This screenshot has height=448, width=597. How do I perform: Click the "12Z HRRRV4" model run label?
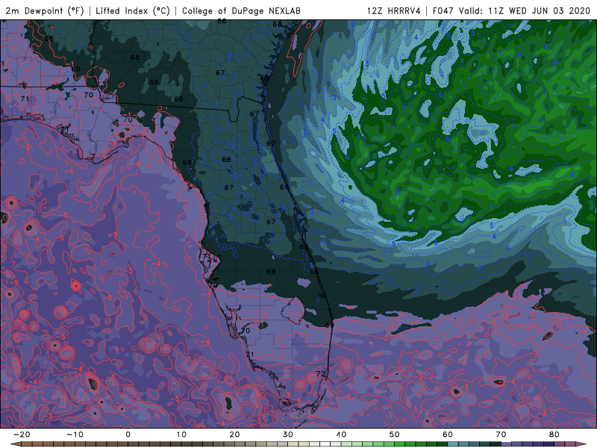tap(394, 11)
